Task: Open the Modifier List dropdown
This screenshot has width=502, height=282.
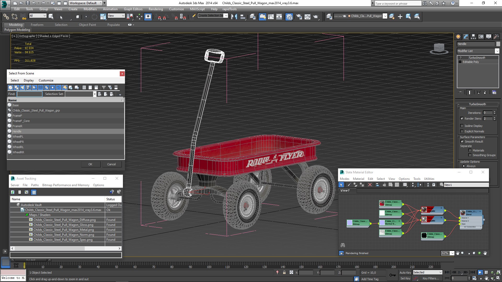Action: point(497,51)
